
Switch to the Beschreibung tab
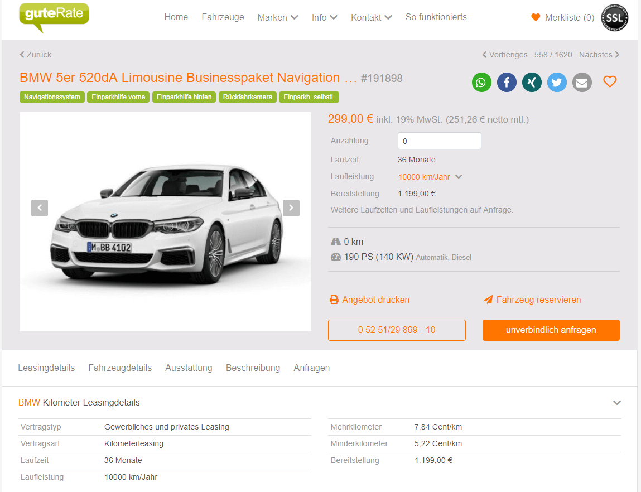253,368
